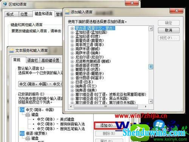Select 葡萄牙语(葡萄牙) entry
The width and height of the screenshot is (189, 142).
tap(90, 74)
